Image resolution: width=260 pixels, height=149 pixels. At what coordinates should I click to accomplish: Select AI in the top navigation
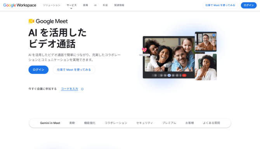click(x=95, y=5)
